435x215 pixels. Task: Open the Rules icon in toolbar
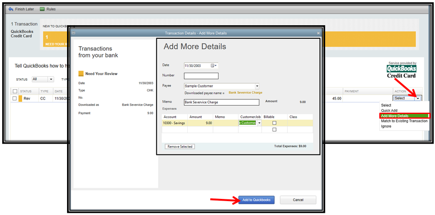(x=42, y=9)
